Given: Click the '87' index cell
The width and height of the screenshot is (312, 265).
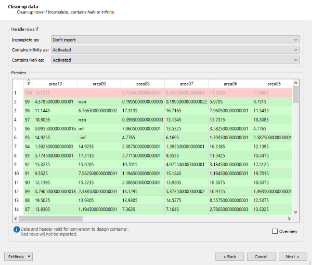Looking at the screenshot, I should [29, 209].
